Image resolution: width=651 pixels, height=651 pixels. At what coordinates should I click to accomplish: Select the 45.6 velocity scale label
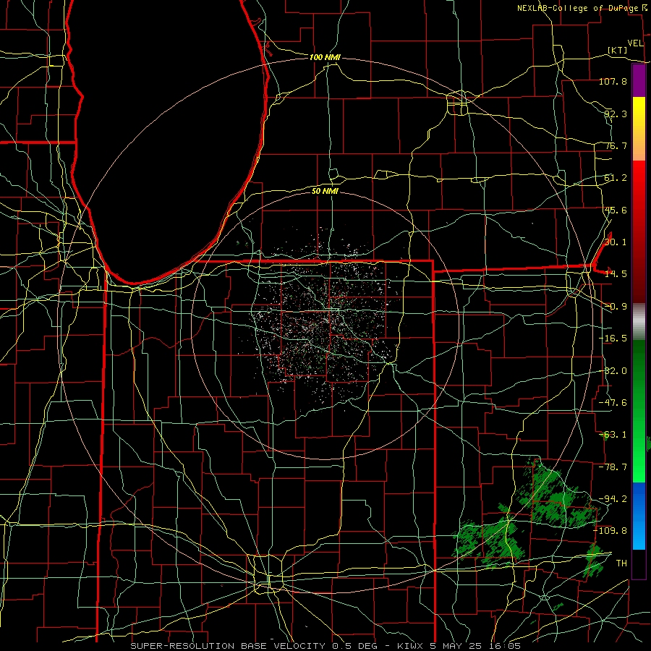pos(616,210)
